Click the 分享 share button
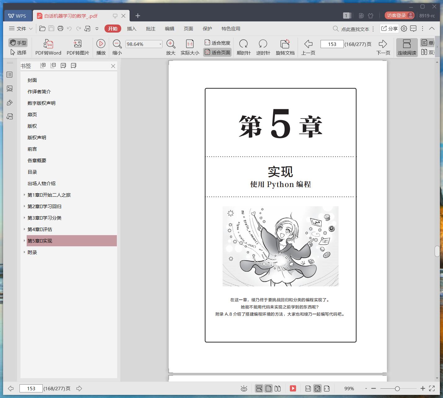Screen dimensions: 443x398 click(x=389, y=29)
